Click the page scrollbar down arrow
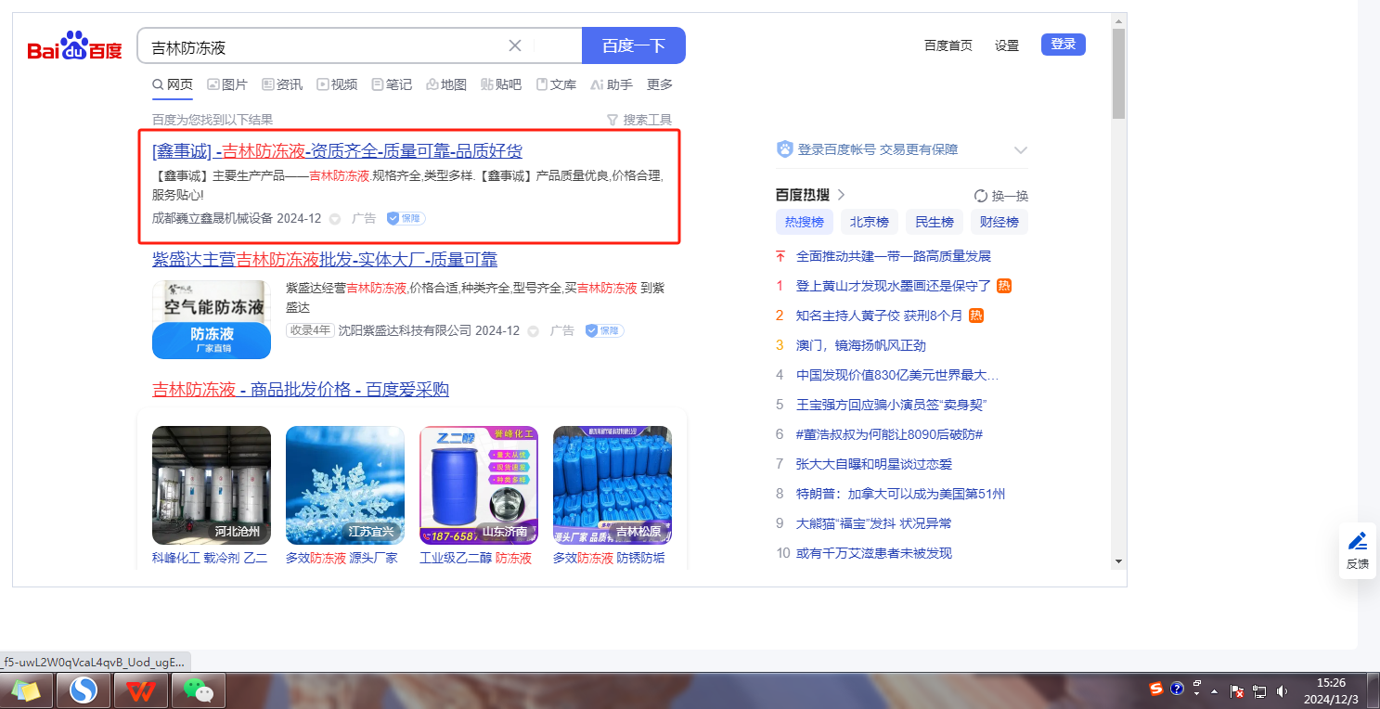Viewport: 1380px width, 709px height. [1118, 561]
